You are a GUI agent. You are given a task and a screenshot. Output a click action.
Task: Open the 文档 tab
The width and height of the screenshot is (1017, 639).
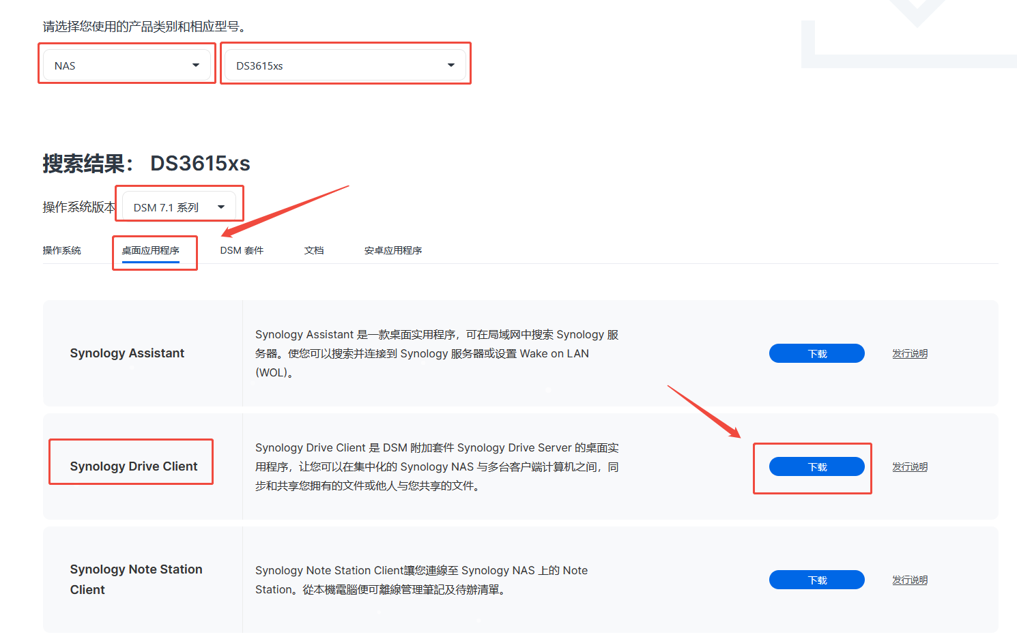coord(314,250)
